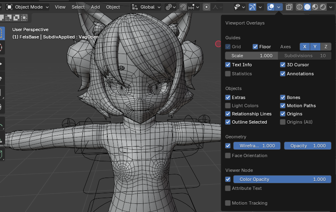Disable the Outline Selected checkbox
The image size is (336, 212).
click(x=228, y=122)
